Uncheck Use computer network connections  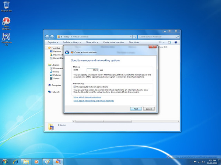[74, 87]
